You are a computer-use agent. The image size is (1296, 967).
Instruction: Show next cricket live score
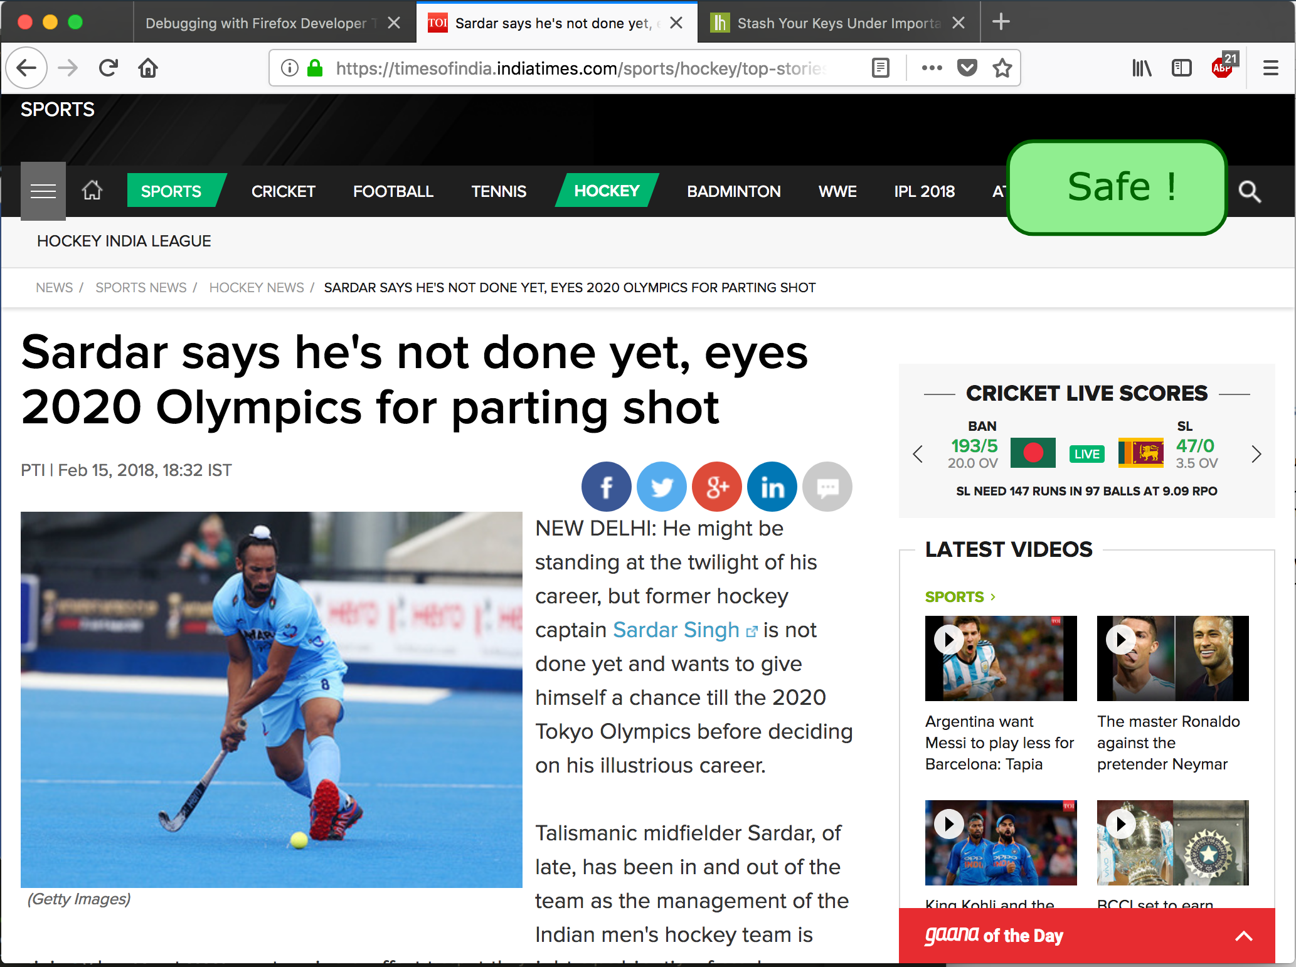[x=1256, y=454]
